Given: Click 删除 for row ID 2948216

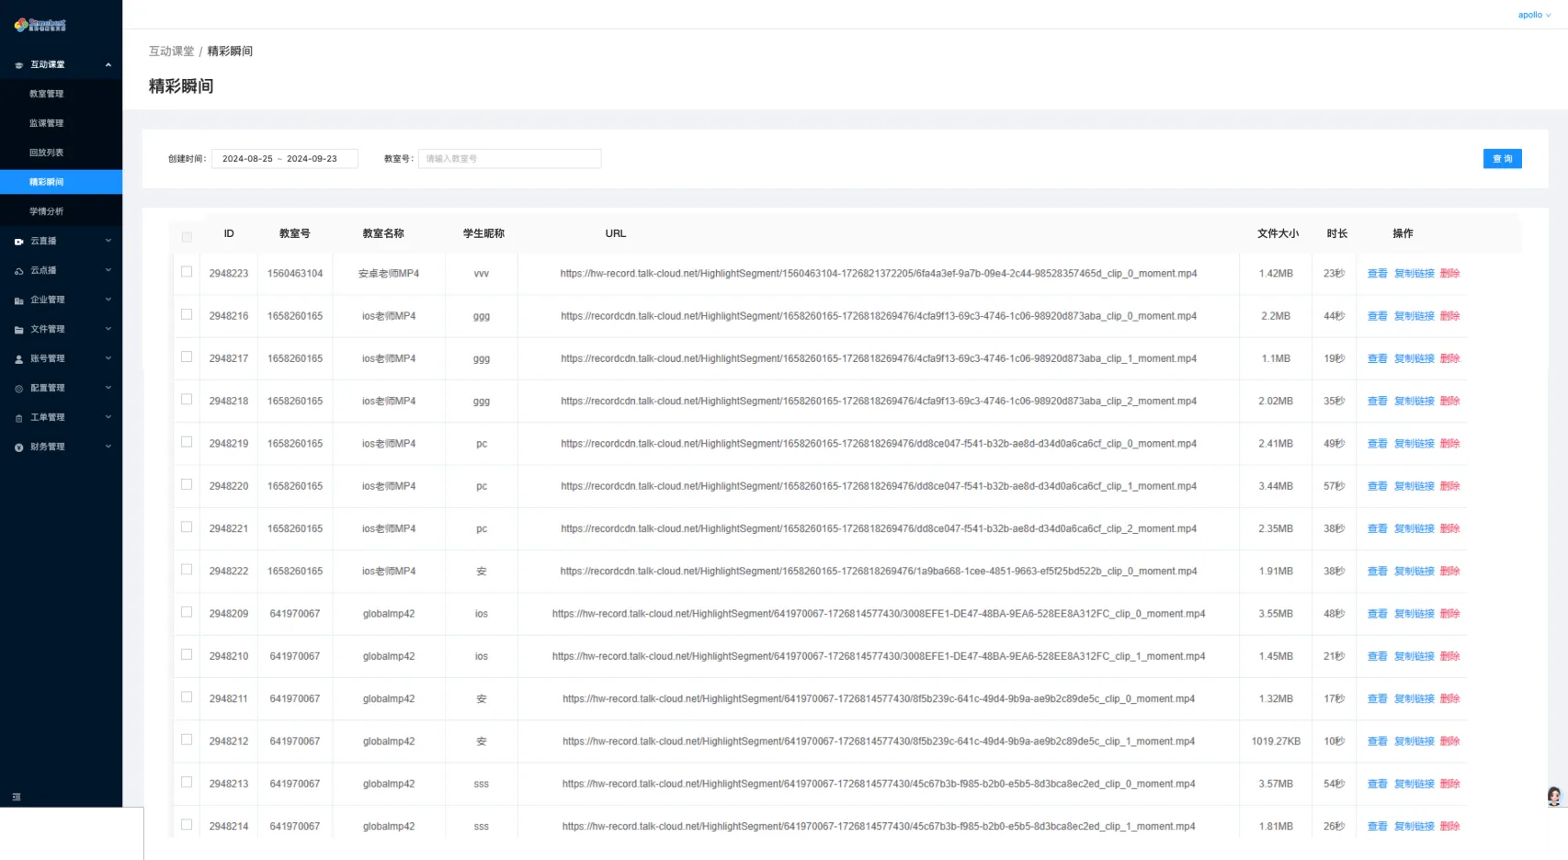Looking at the screenshot, I should 1449,316.
